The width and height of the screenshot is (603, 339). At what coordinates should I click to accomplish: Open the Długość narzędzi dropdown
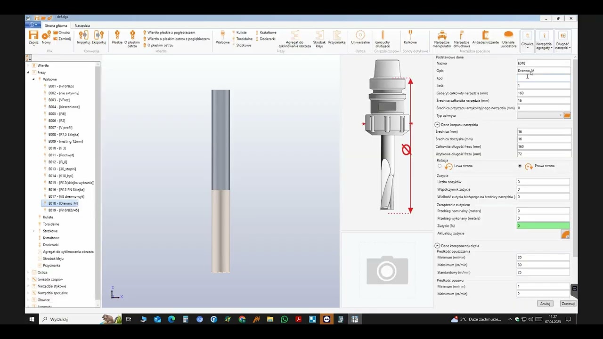[x=562, y=40]
